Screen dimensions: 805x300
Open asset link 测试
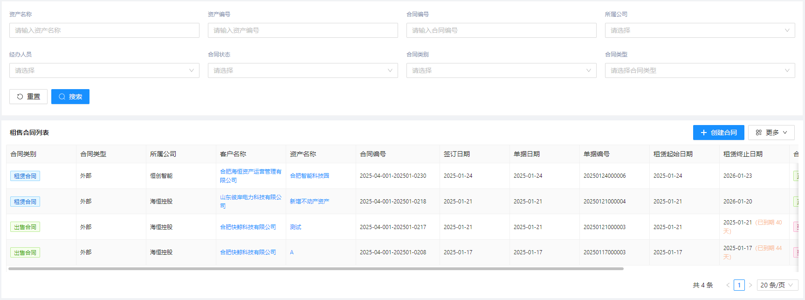[296, 227]
